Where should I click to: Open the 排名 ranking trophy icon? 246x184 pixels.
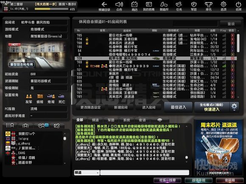pyautogui.click(x=209, y=6)
